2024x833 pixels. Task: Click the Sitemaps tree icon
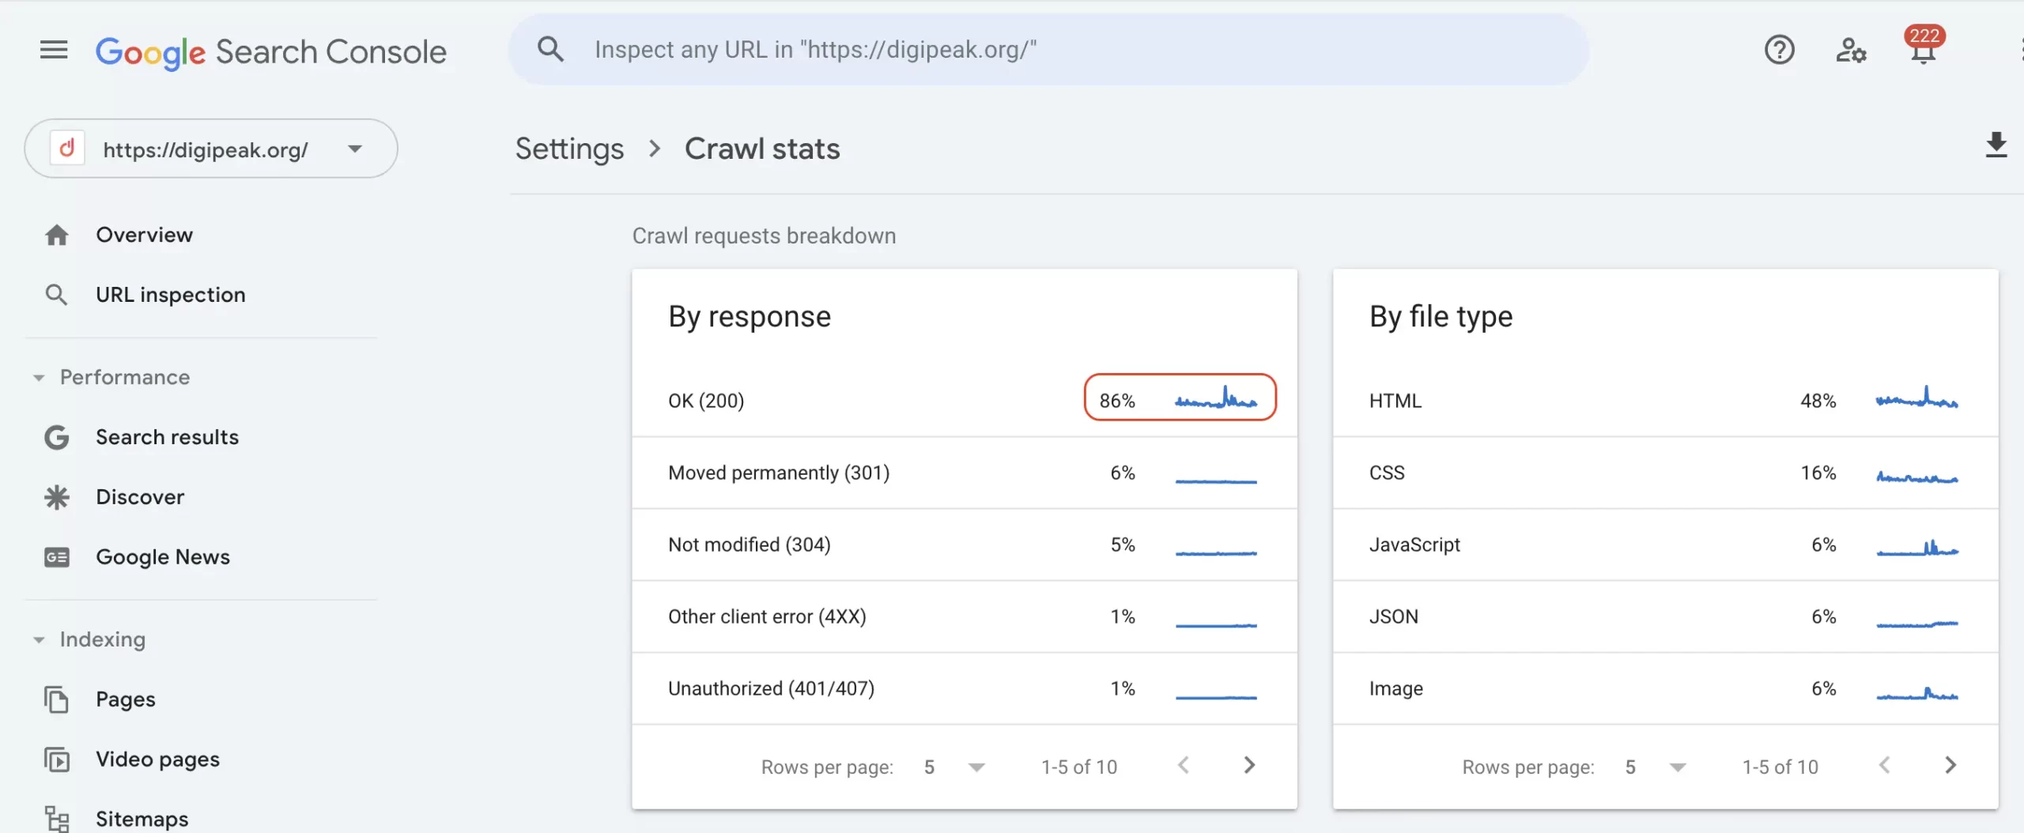tap(56, 819)
